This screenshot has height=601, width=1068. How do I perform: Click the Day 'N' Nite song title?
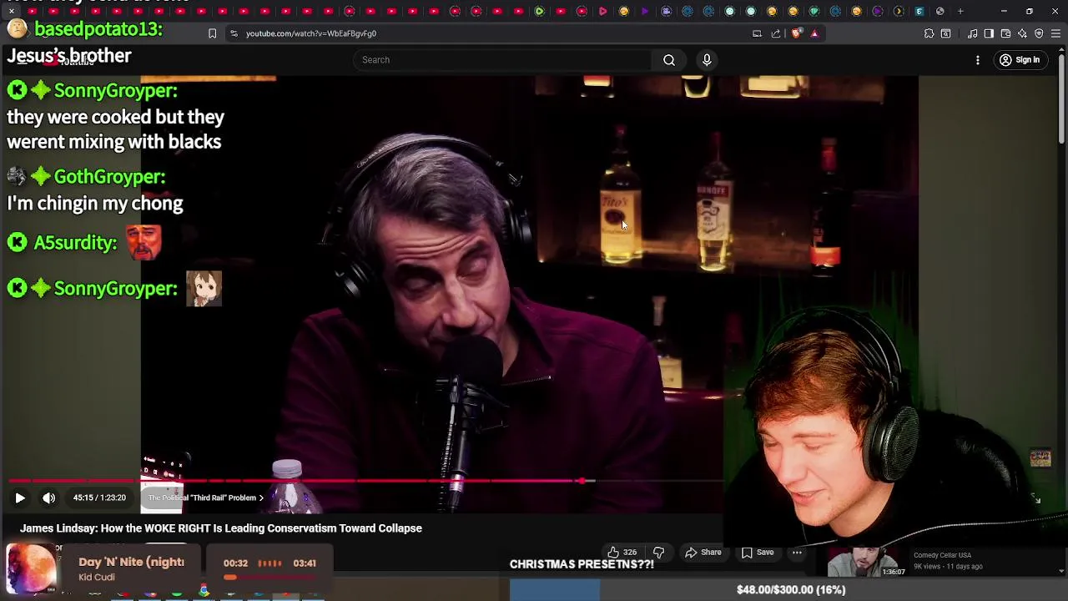pos(131,562)
